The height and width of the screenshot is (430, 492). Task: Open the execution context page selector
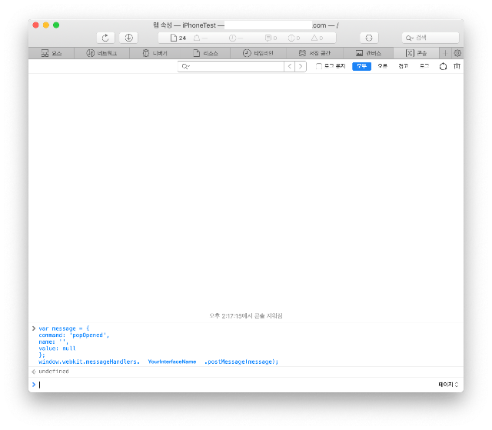(x=448, y=385)
